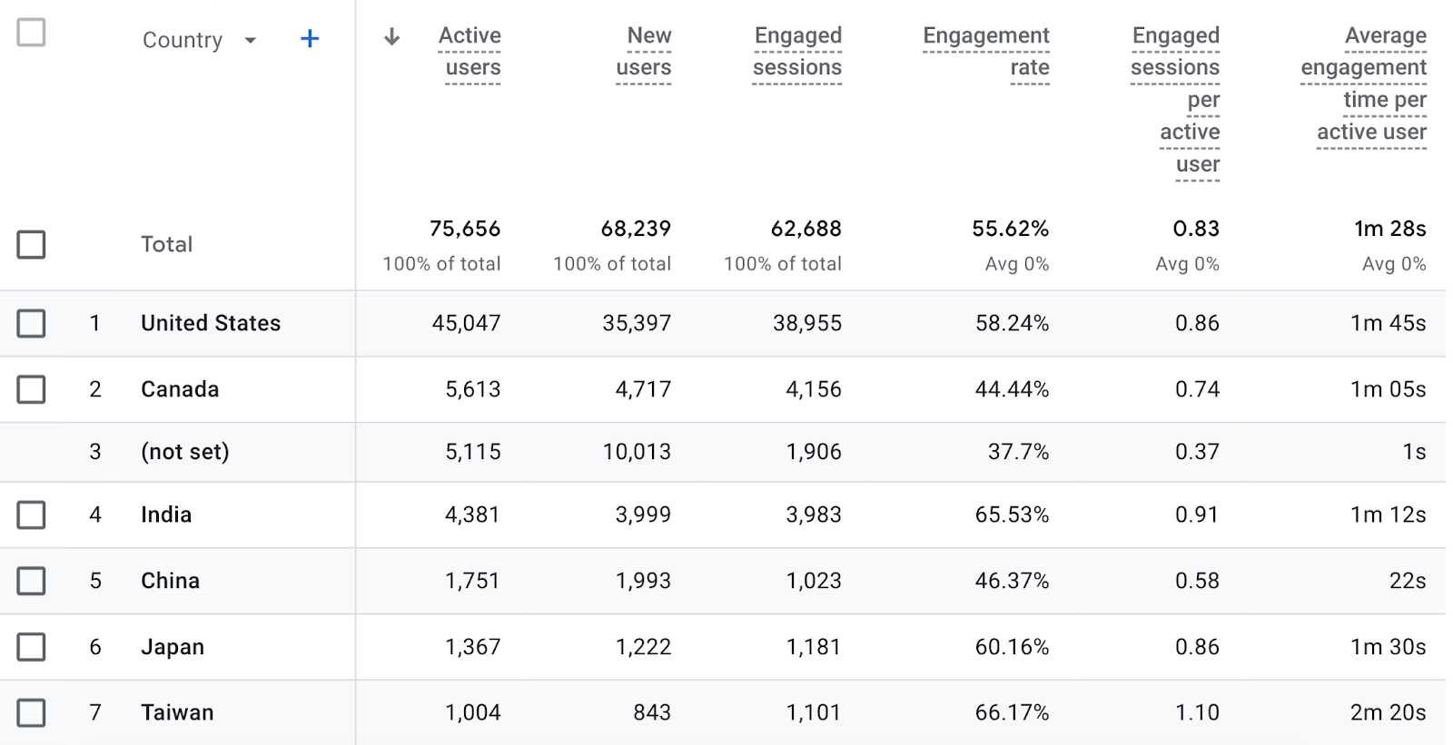Select the United States row checkbox
Viewport: 1453px width, 745px height.
(31, 323)
